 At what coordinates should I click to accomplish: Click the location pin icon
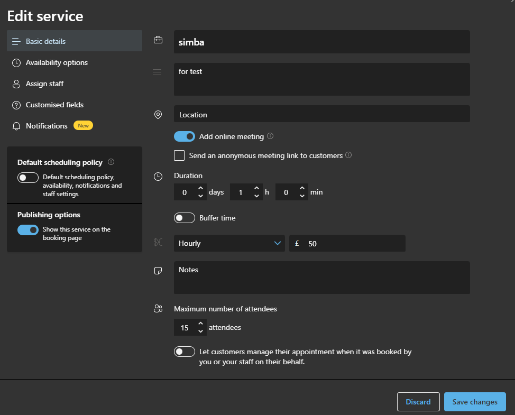point(158,115)
